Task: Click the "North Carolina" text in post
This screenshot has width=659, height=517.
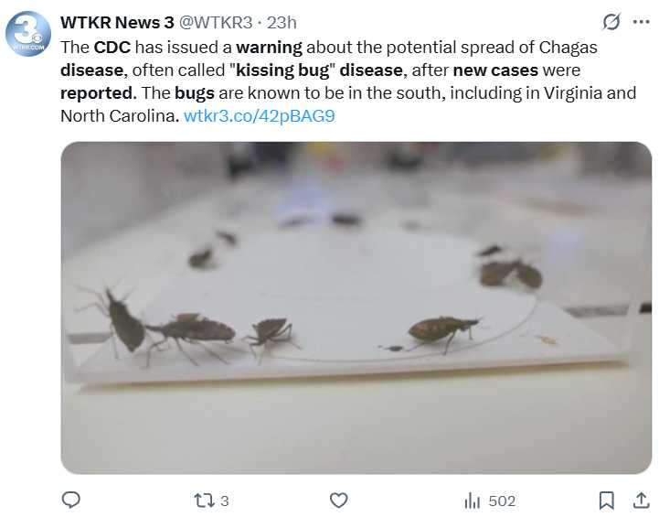Action: coord(118,116)
